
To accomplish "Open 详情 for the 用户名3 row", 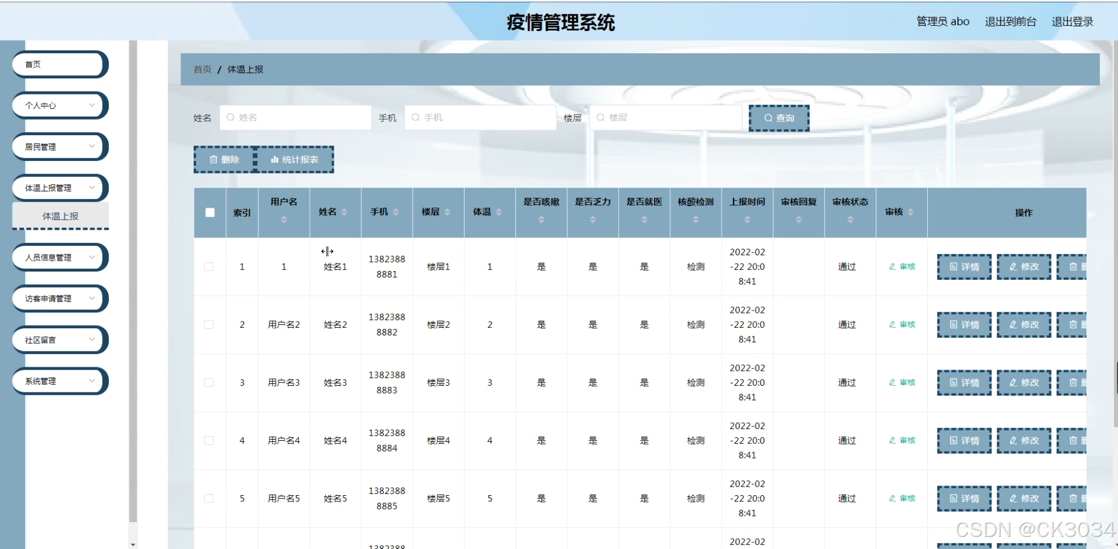I will [x=964, y=383].
